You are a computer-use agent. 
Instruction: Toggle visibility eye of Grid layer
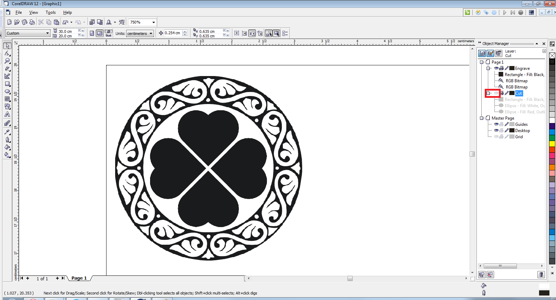pos(496,137)
